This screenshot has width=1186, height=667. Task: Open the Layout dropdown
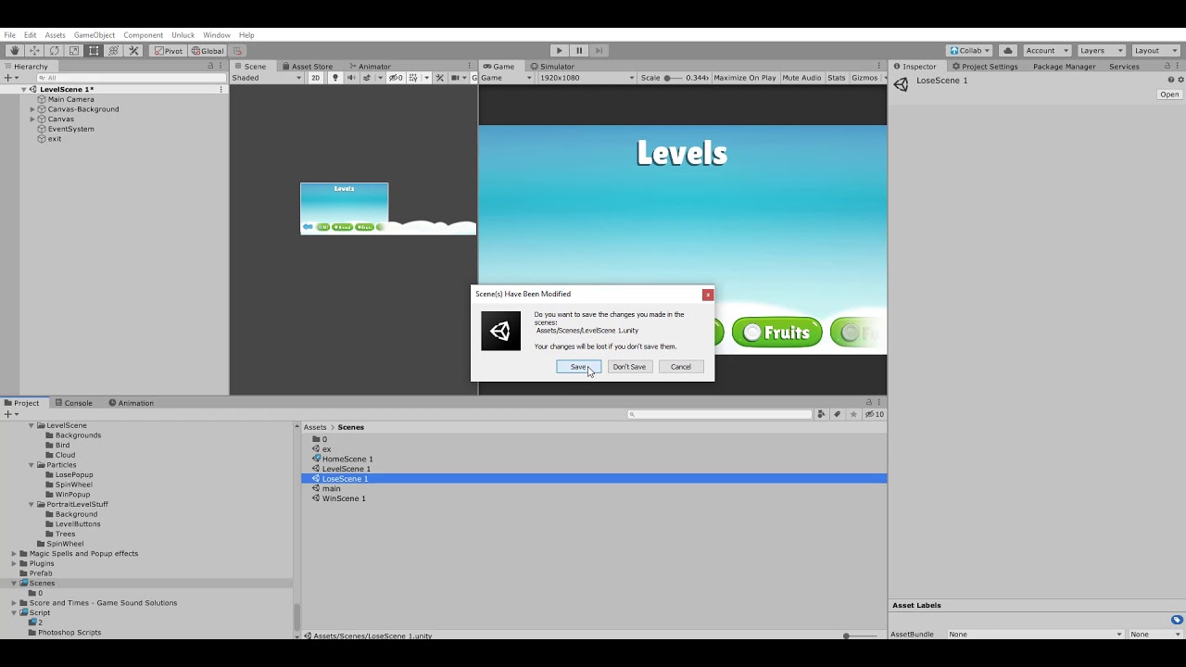1154,51
